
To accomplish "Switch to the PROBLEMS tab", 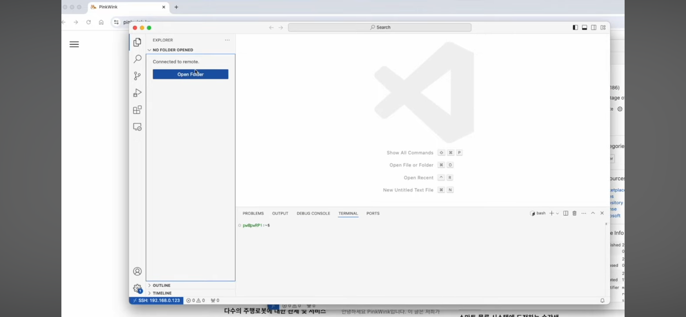I will (x=253, y=213).
